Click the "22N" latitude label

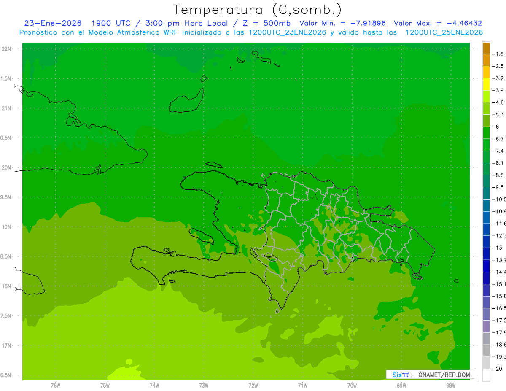6,49
